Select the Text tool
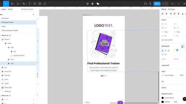Viewport: 186px width, 104px height. tap(30, 4)
